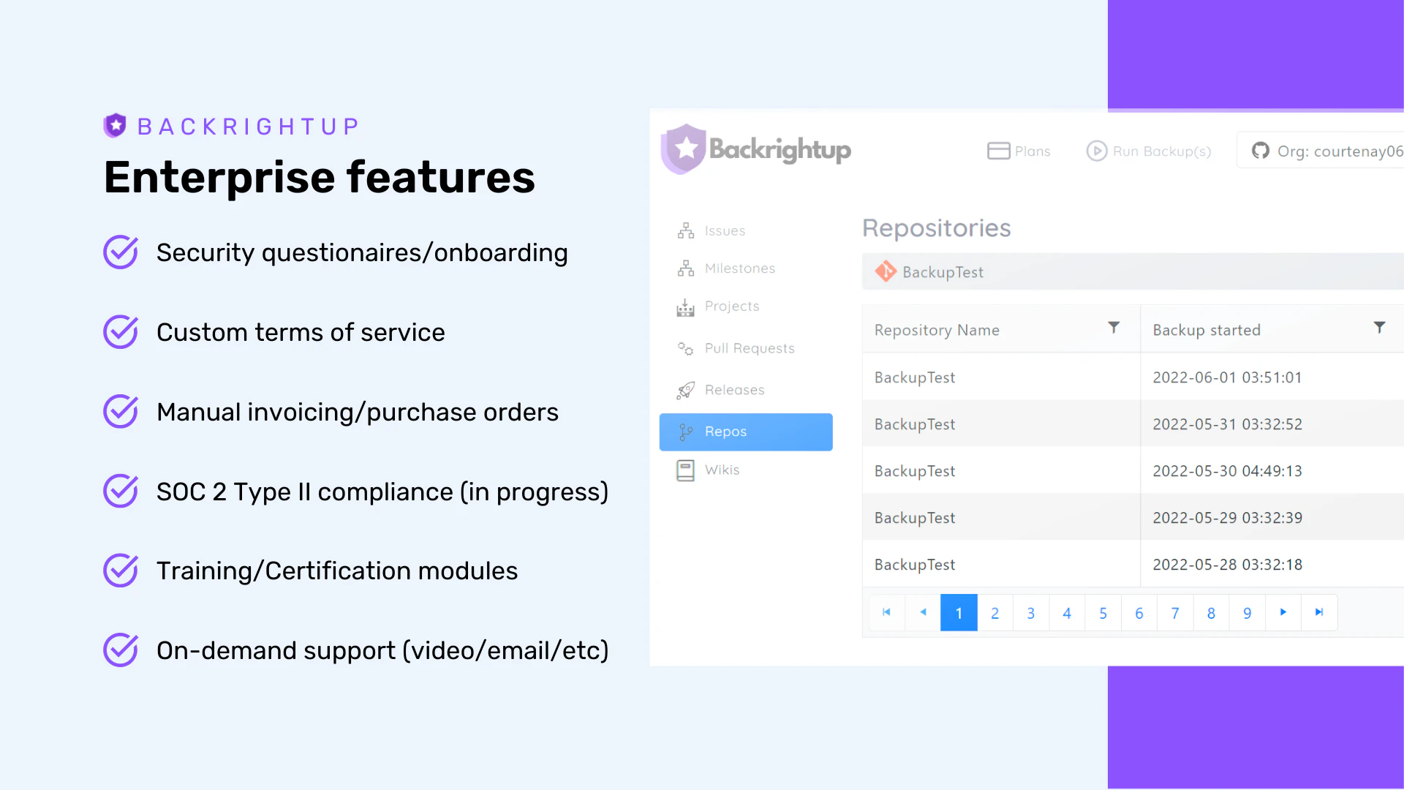The width and height of the screenshot is (1404, 790).
Task: Open the Backup started filter
Action: (1381, 328)
